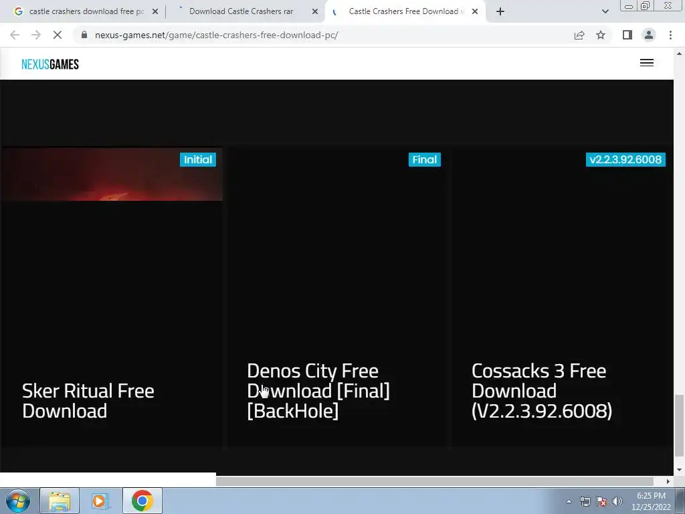
Task: Open the Sker Ritual thumbnail image
Action: coord(112,175)
